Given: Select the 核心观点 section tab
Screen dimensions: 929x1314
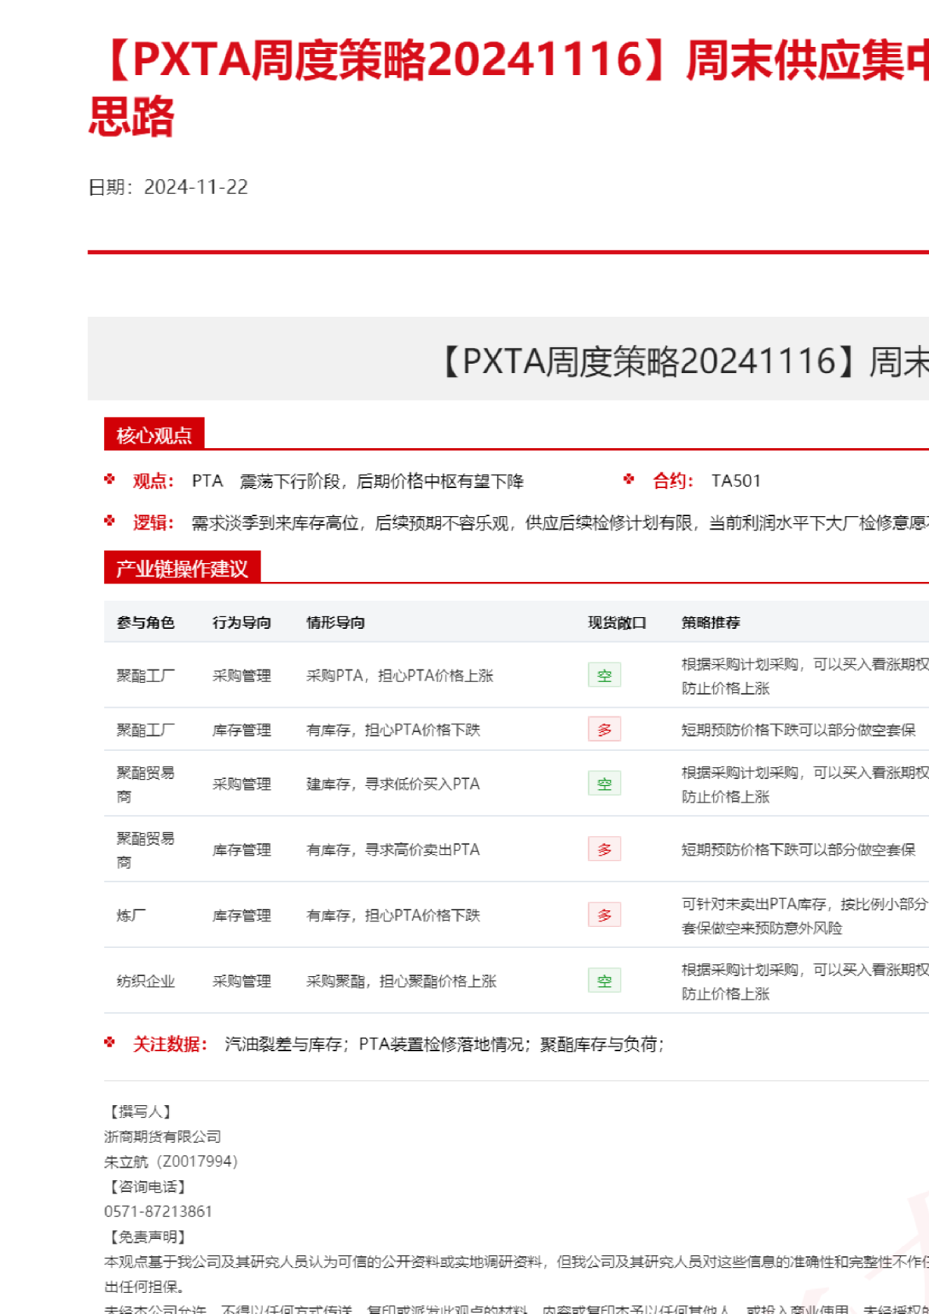Looking at the screenshot, I should pos(154,435).
